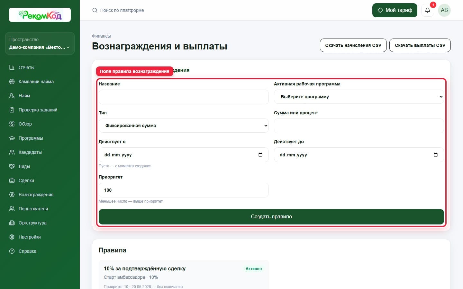Open the Тип dropdown (Фиксированная сумма)

tap(184, 126)
